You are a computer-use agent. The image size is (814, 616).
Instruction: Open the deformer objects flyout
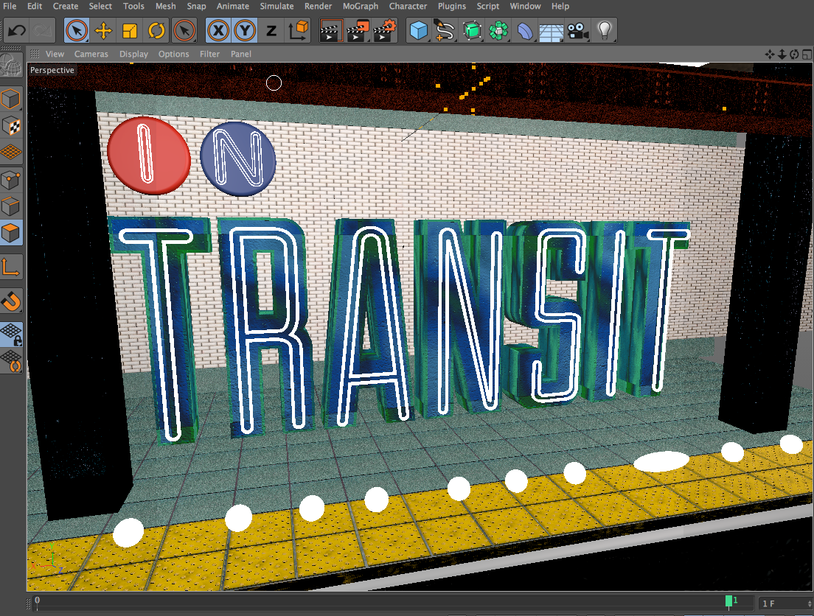(525, 31)
